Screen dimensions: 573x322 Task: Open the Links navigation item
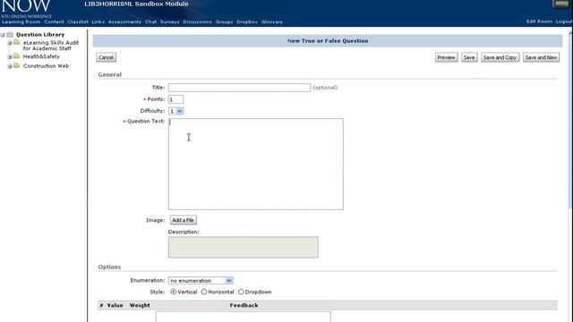98,21
